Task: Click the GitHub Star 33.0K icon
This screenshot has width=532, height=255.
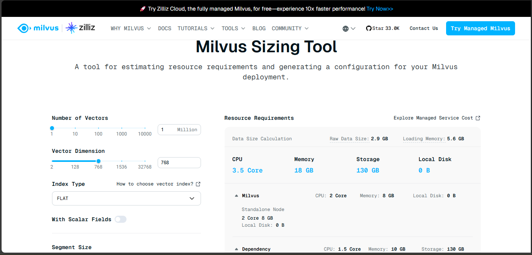Action: click(368, 28)
